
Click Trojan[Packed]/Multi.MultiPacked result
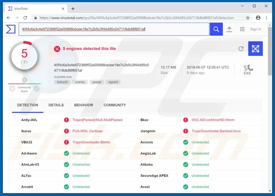coord(97,120)
